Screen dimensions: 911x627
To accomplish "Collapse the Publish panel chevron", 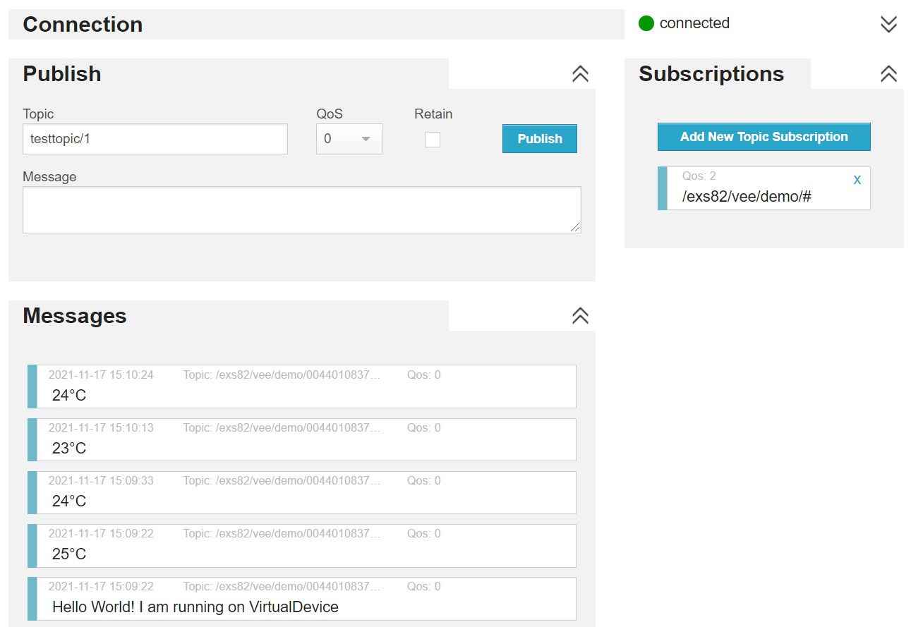I will point(580,74).
